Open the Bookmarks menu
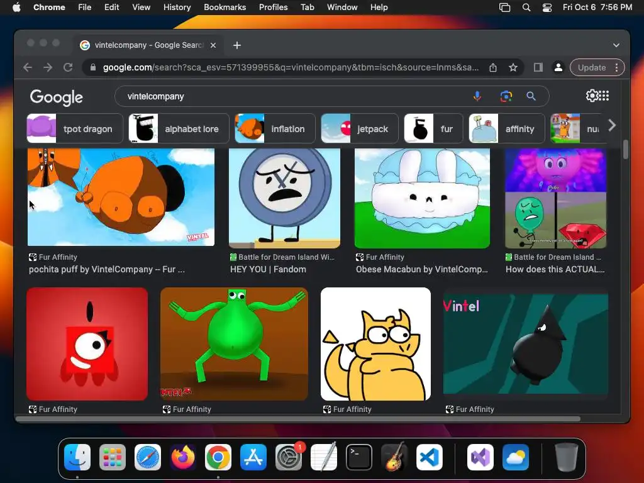 click(x=225, y=8)
